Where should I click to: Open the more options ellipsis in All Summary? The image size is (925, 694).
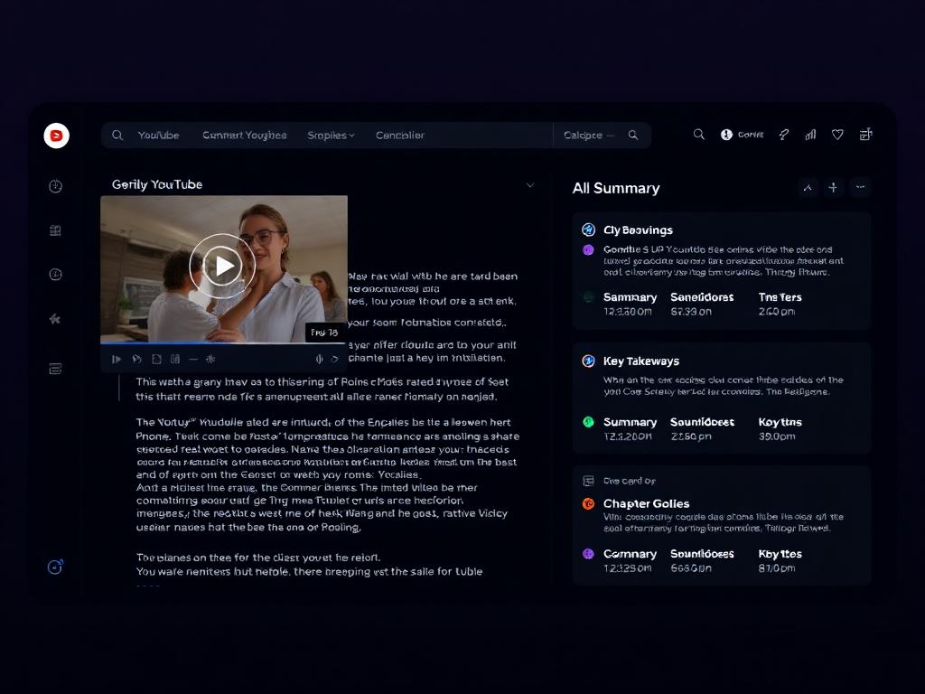860,188
